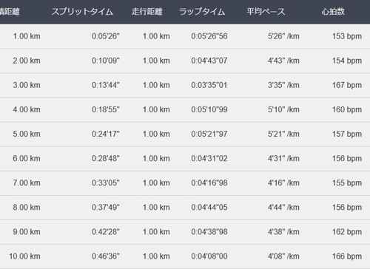This screenshot has height=269, width=370.
Task: Click the split time 0:10'09"
Action: pos(105,61)
